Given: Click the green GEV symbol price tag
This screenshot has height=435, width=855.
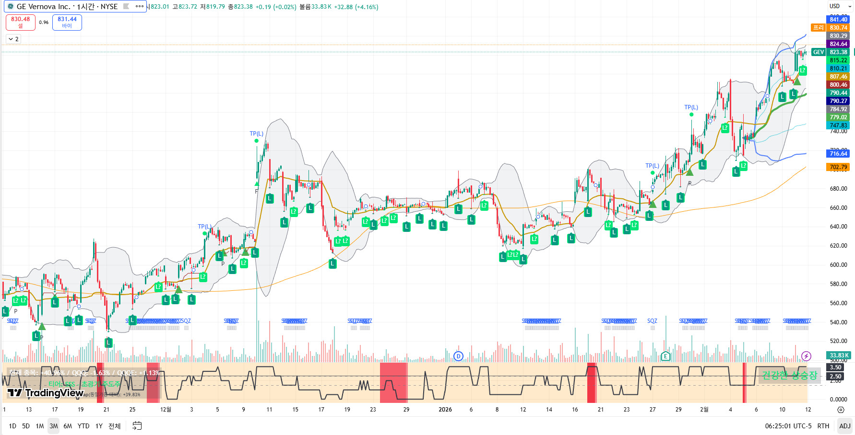Looking at the screenshot, I should coord(819,52).
